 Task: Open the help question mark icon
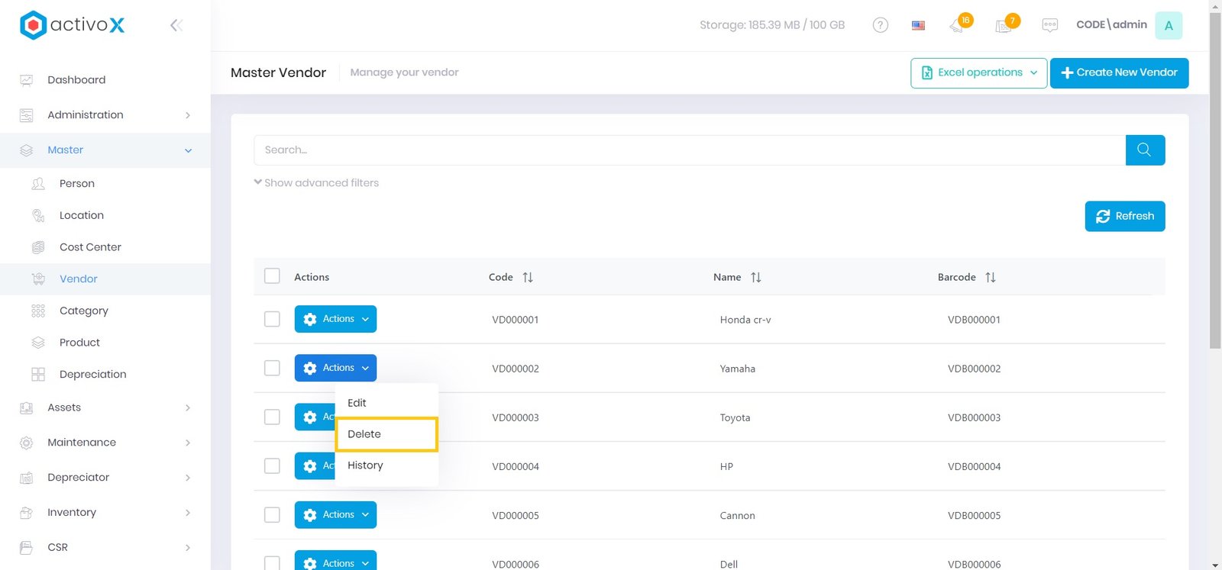tap(880, 25)
